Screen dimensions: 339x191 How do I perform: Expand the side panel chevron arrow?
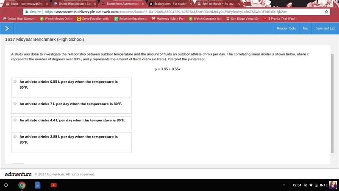point(7,28)
